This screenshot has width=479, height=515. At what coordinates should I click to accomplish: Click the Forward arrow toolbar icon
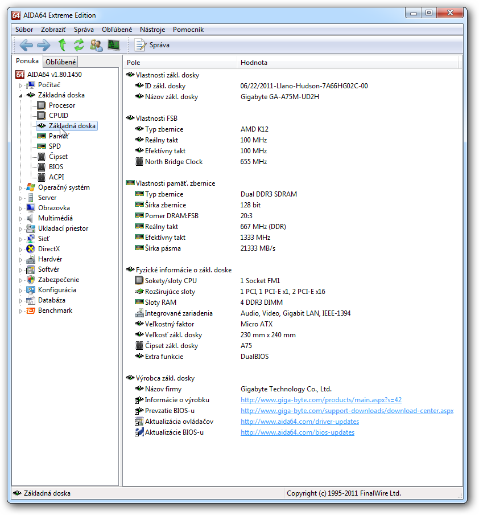(44, 45)
